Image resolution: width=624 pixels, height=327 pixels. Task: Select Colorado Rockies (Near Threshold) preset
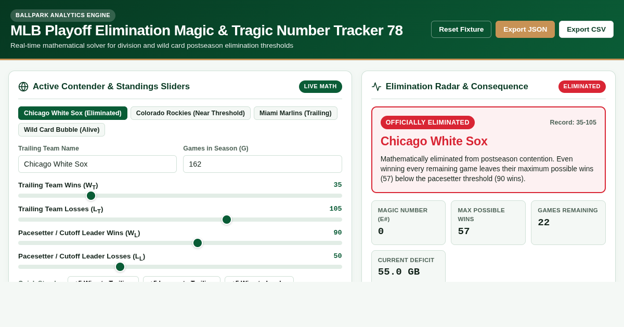(x=190, y=113)
